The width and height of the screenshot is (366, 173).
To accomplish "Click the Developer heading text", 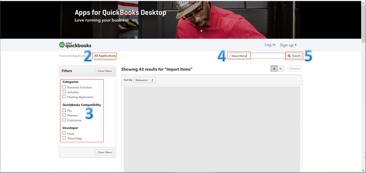I will pos(70,128).
